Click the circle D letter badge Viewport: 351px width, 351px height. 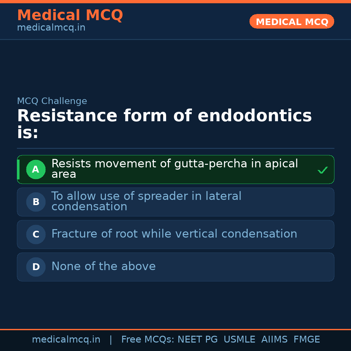36,267
